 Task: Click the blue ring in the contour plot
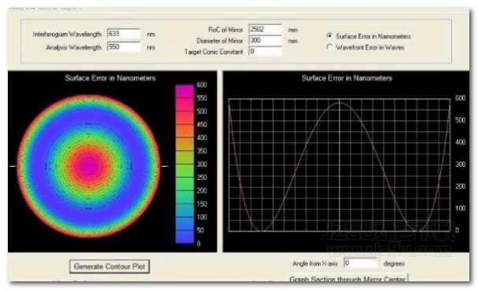tap(89, 116)
